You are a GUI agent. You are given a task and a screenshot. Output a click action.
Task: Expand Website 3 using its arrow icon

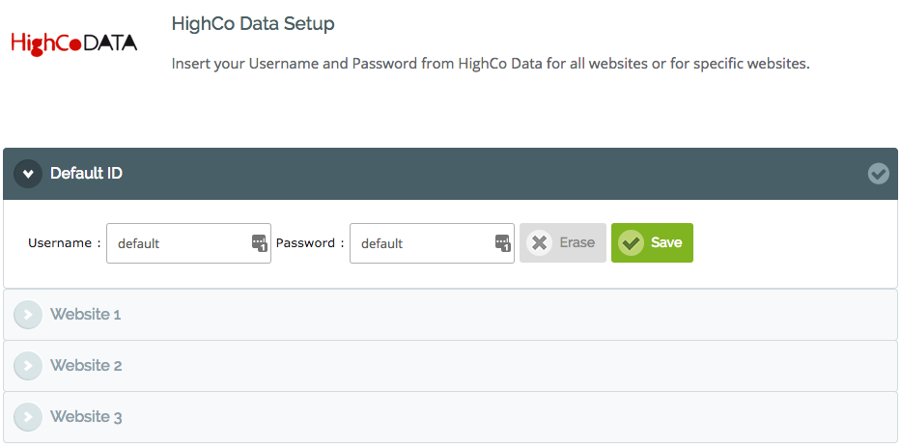coord(28,417)
